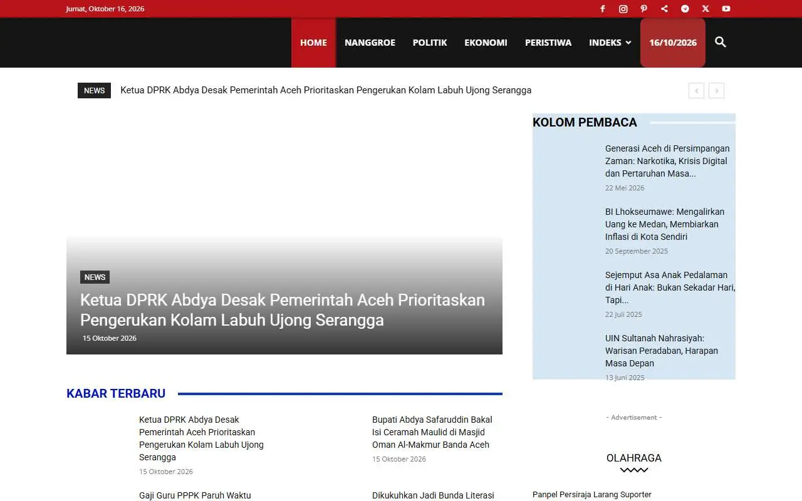Image resolution: width=802 pixels, height=501 pixels.
Task: Click the NEWS label in the ticker
Action: [94, 90]
